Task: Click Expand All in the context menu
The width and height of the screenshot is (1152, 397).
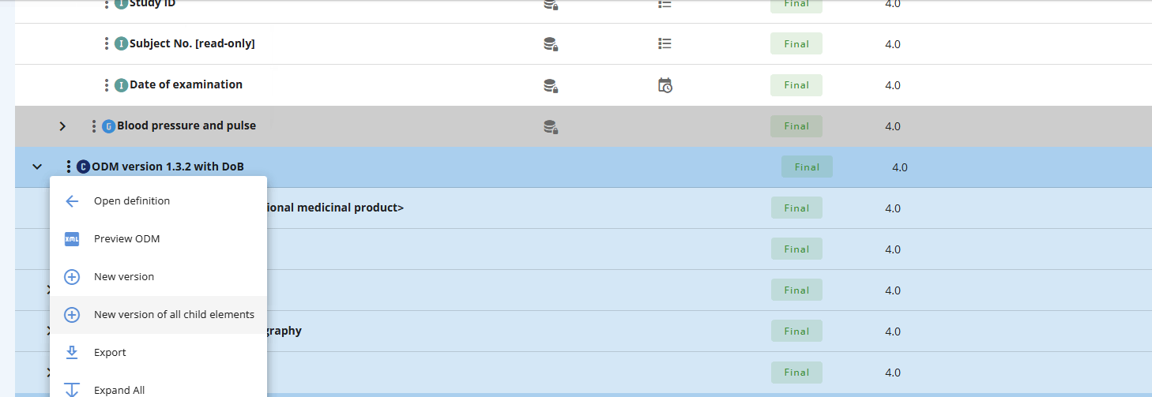Action: [119, 389]
